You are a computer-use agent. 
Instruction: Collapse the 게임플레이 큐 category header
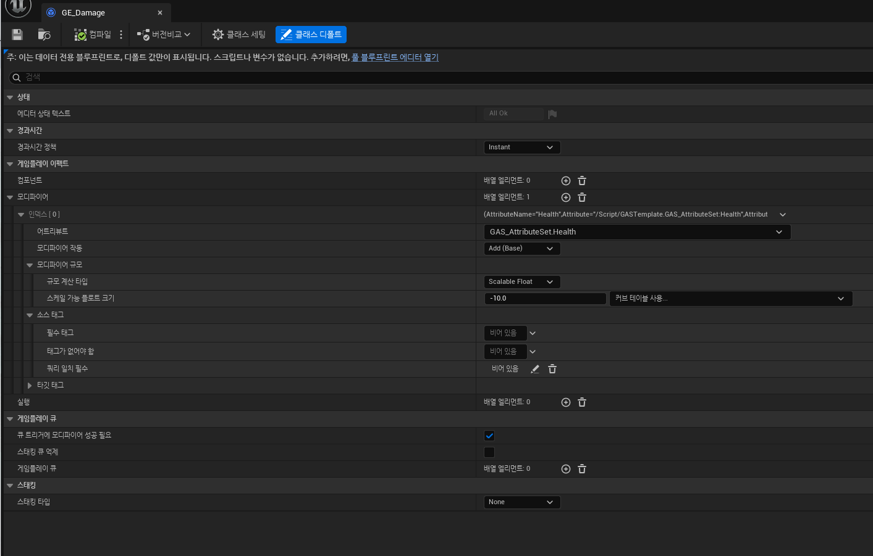[x=10, y=419]
